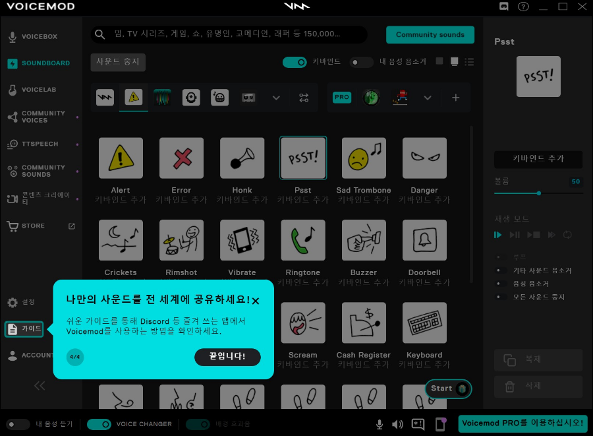This screenshot has width=593, height=436.
Task: Enable 기타 사운드 음소거 option
Action: click(x=501, y=270)
